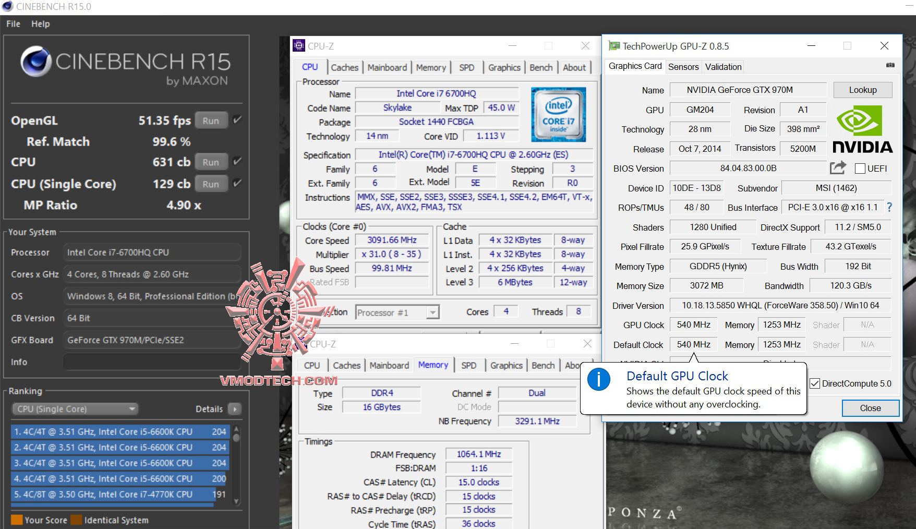Click the Info text field in Cinebench
916x529 pixels.
pyautogui.click(x=152, y=362)
